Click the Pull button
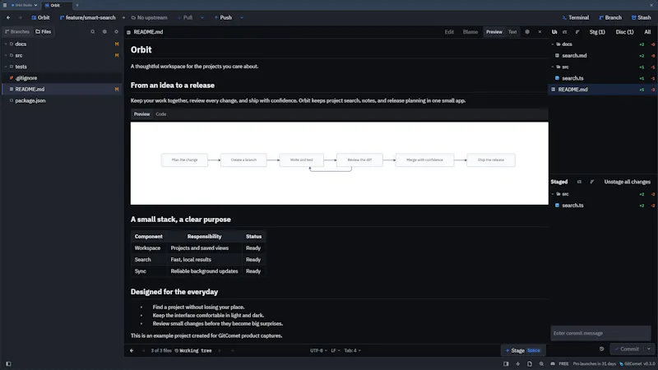The width and height of the screenshot is (658, 370). point(185,17)
